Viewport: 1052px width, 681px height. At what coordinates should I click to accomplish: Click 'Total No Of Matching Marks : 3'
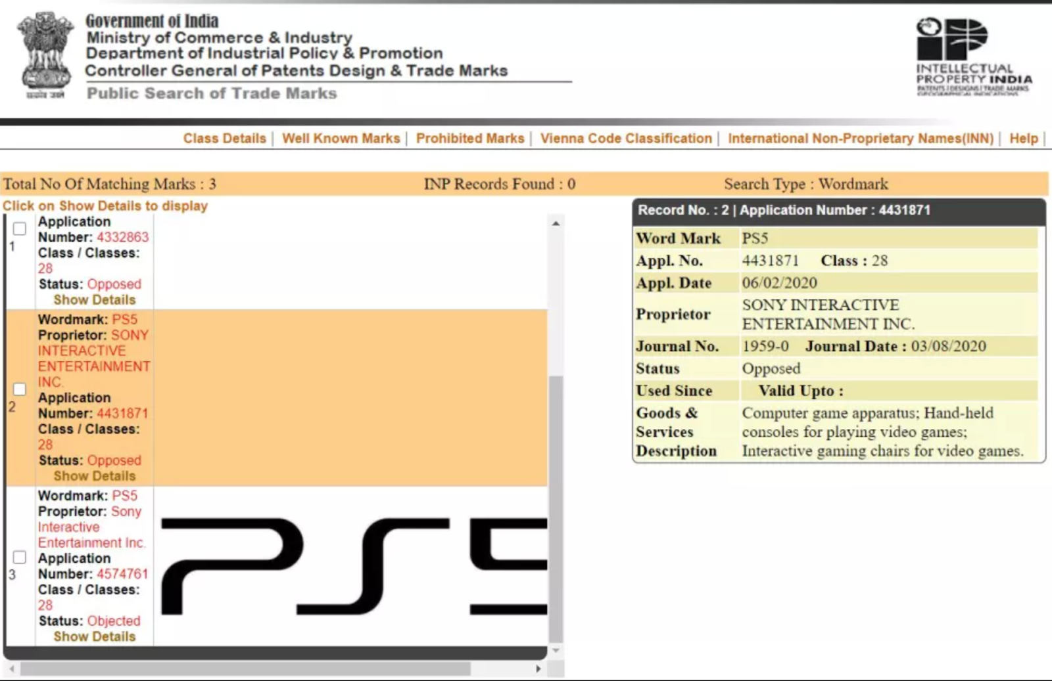[110, 184]
